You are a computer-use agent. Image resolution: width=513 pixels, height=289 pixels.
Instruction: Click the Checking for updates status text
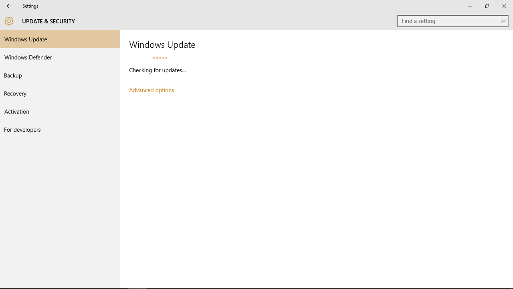158,70
